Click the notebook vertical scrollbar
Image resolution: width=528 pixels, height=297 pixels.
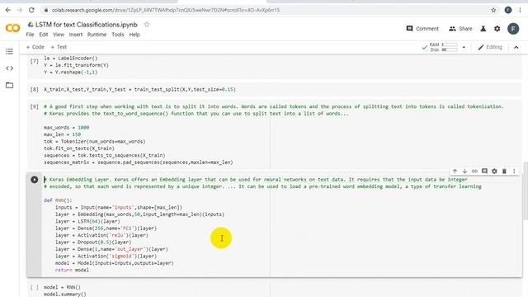(526, 191)
